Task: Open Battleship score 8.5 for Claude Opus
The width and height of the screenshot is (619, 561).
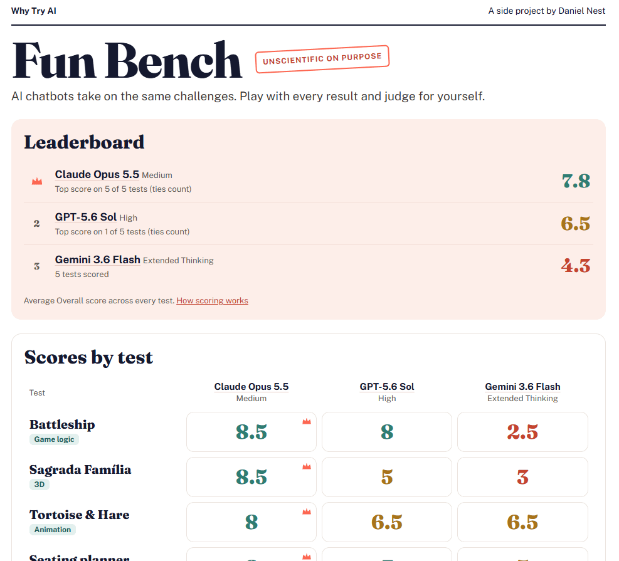Action: [x=251, y=432]
